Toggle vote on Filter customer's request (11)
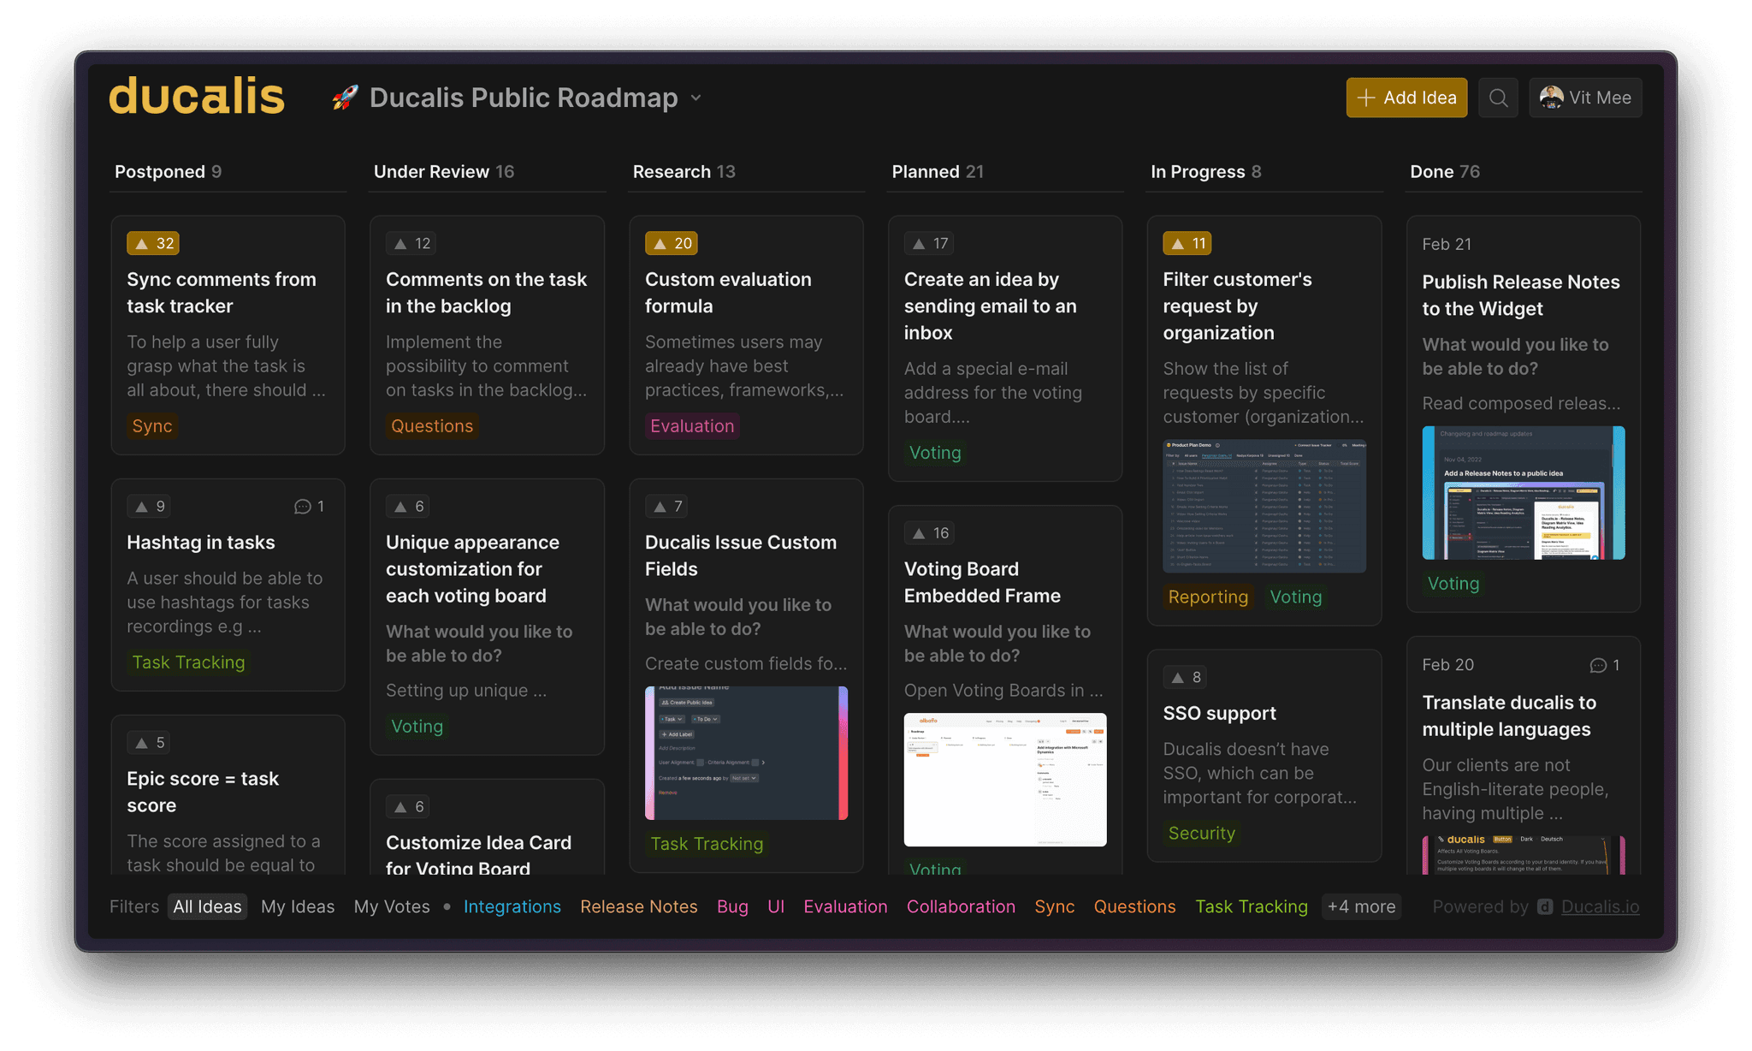The image size is (1752, 1051). pos(1187,243)
